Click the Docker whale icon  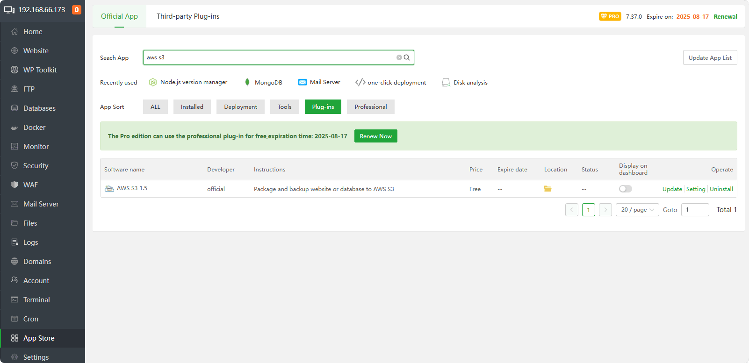coord(14,128)
